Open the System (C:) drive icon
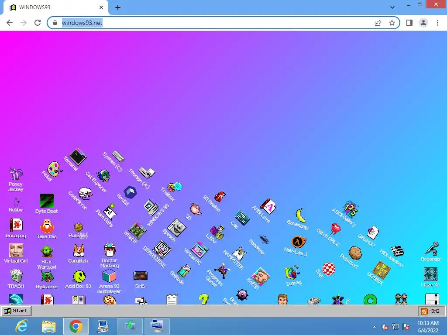 (118, 156)
